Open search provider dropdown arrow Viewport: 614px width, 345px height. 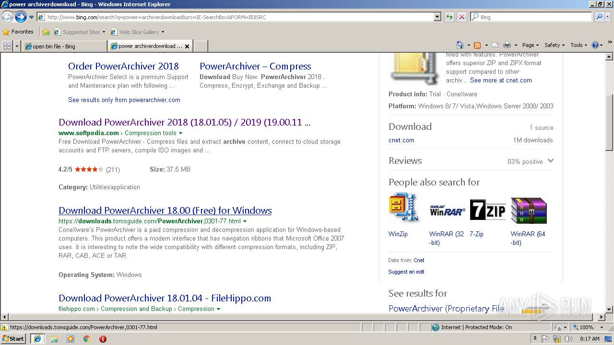click(609, 17)
